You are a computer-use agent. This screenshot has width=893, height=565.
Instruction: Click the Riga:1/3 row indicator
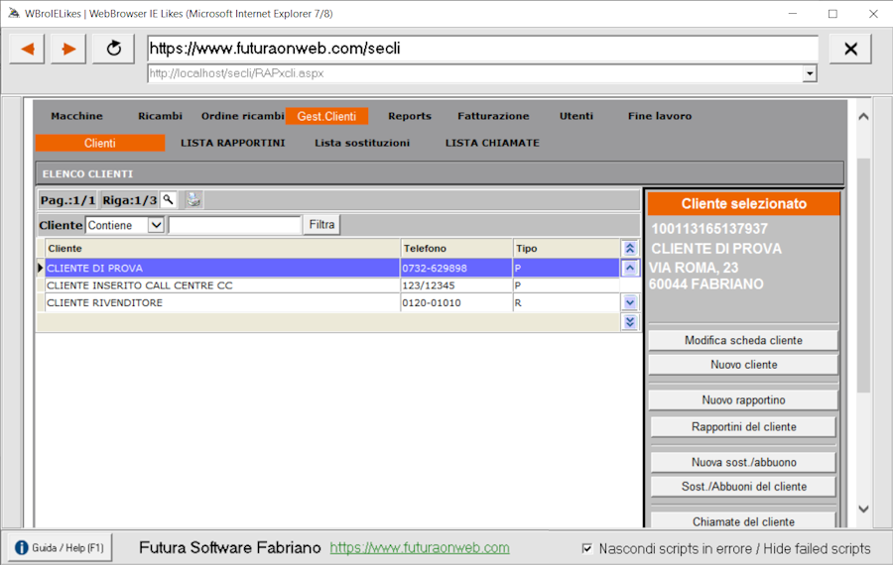[129, 200]
